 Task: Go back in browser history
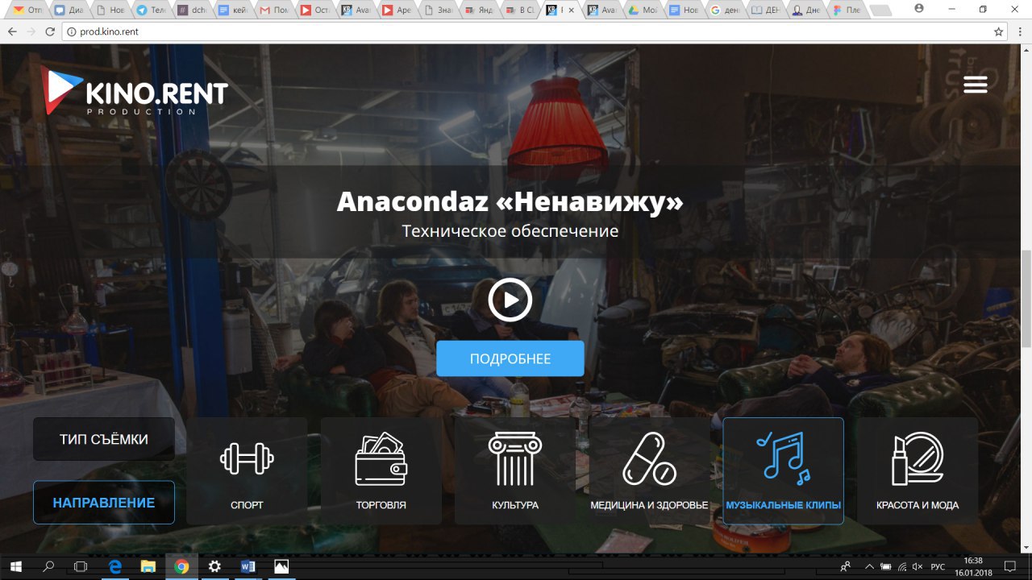pos(12,31)
